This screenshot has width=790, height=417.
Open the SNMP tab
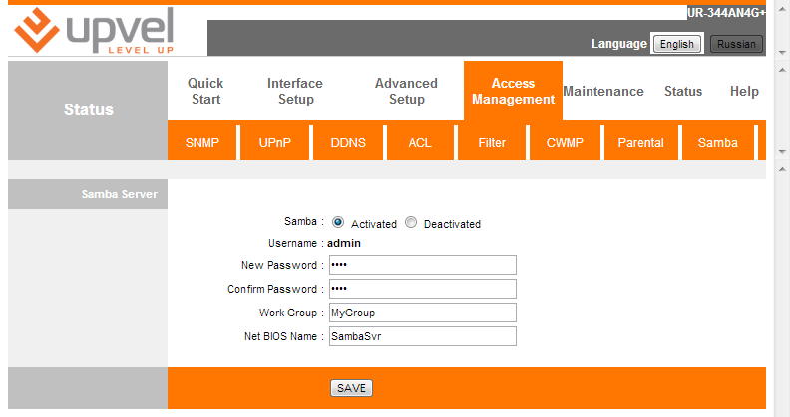[x=203, y=142]
